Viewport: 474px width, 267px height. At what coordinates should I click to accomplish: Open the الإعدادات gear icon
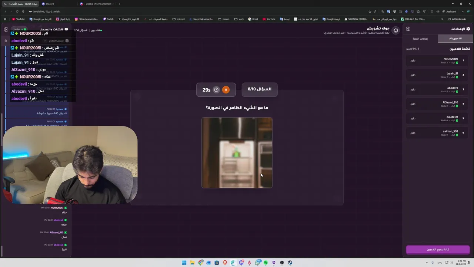[x=468, y=29]
